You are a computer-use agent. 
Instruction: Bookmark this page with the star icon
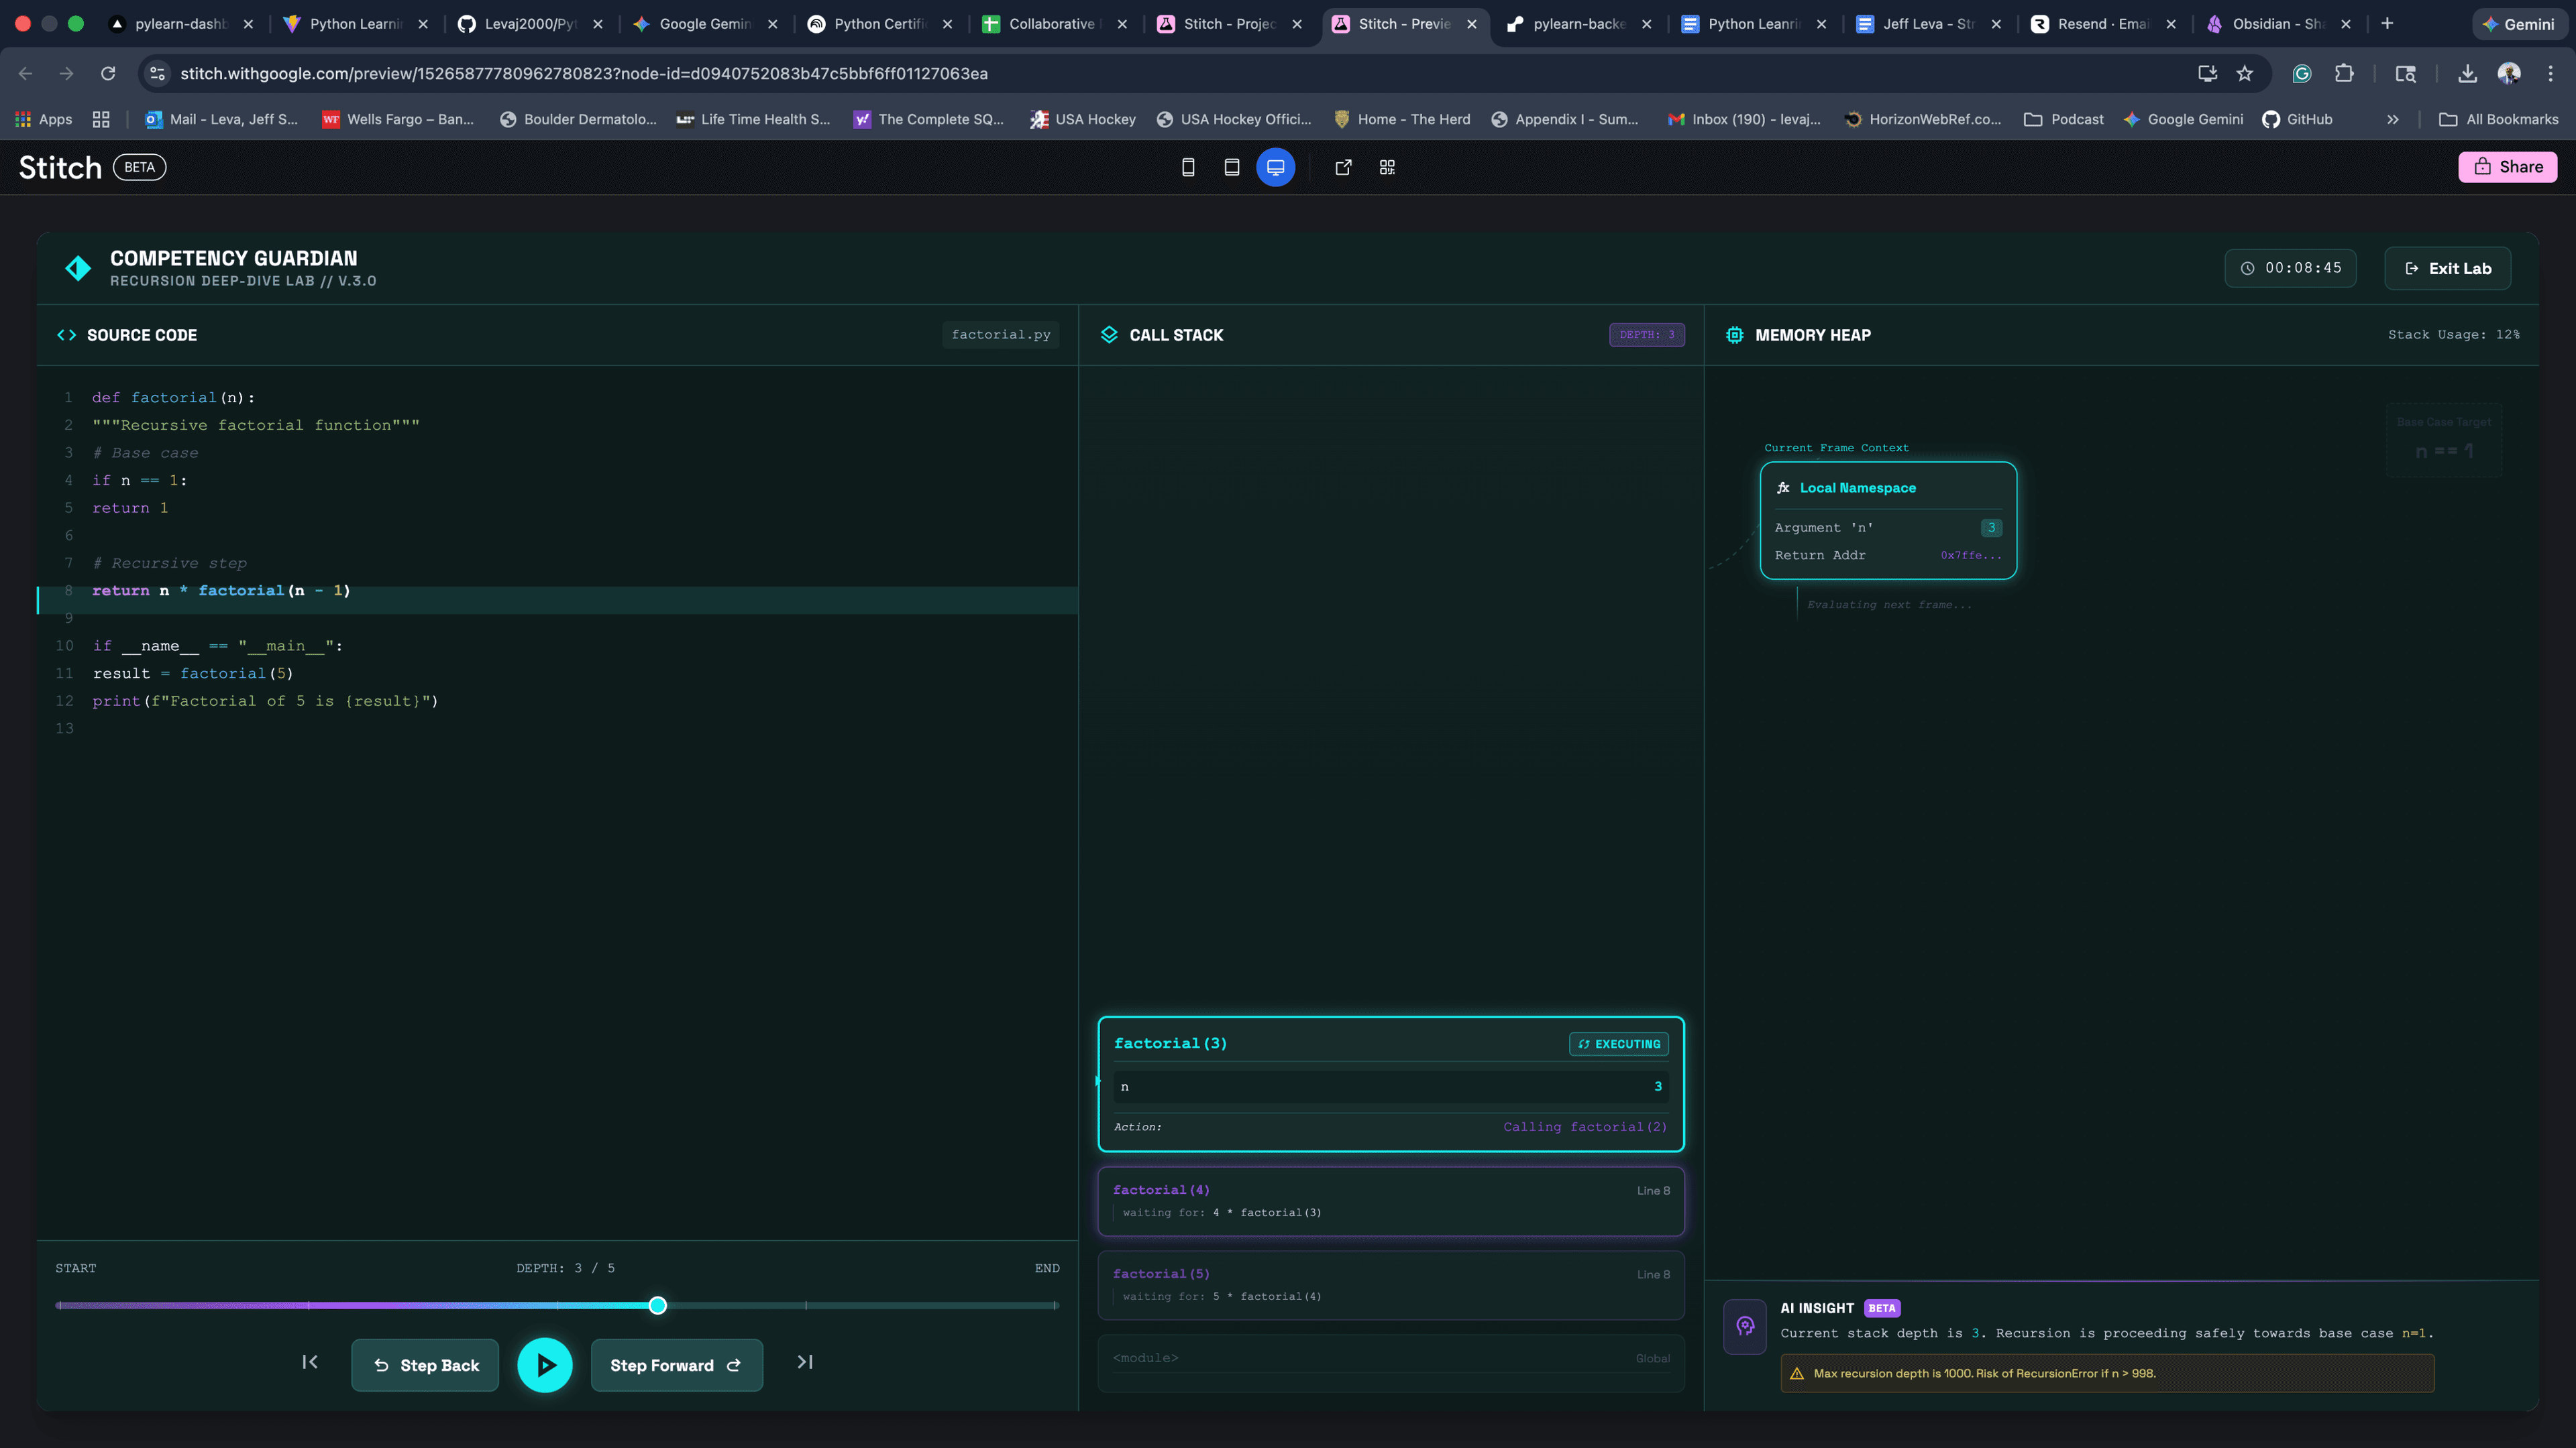coord(2243,73)
